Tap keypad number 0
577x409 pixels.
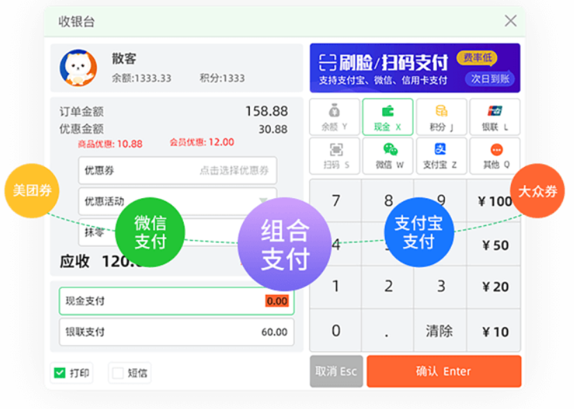[335, 330]
